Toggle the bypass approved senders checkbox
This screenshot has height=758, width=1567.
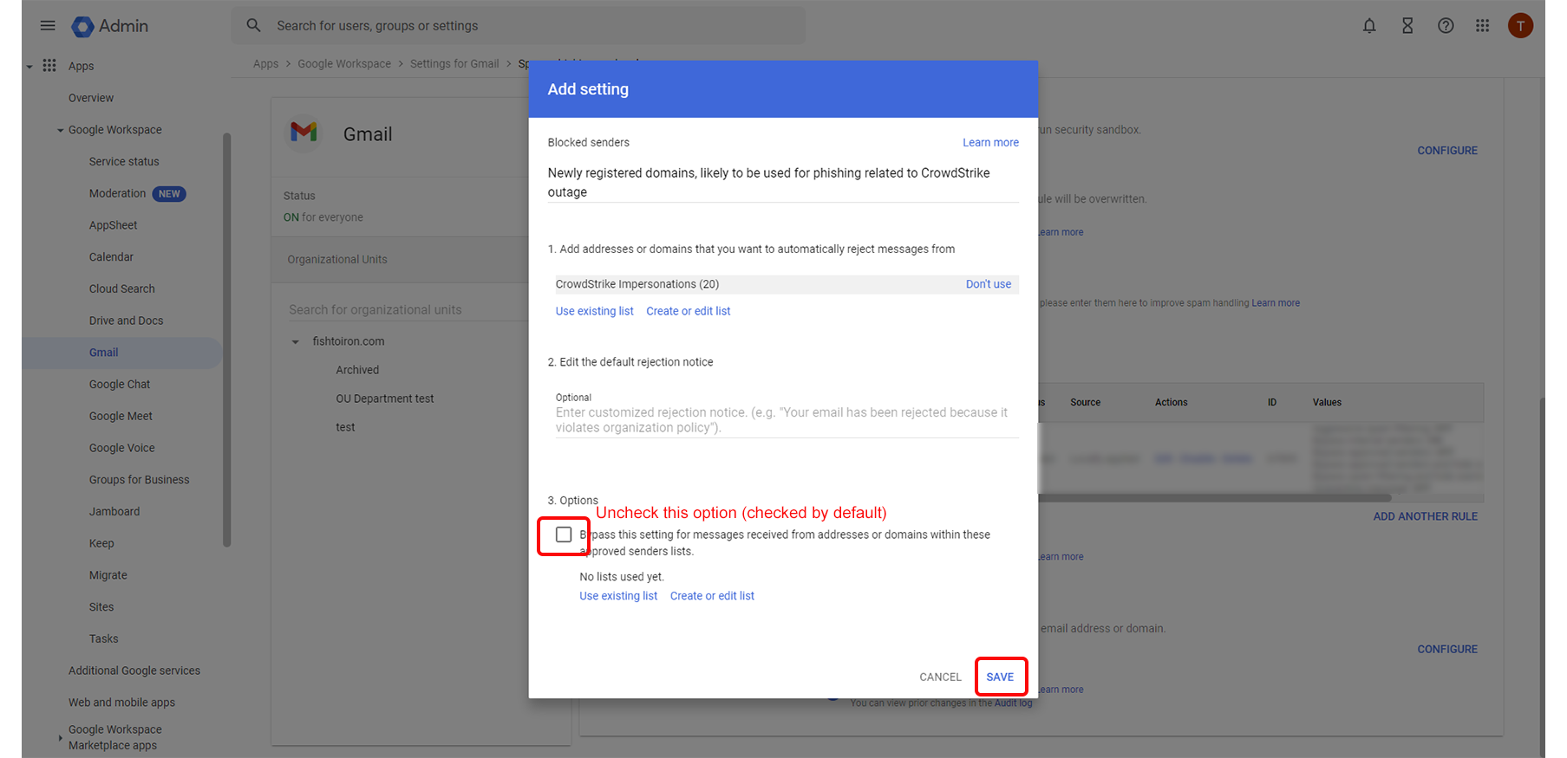click(x=564, y=534)
